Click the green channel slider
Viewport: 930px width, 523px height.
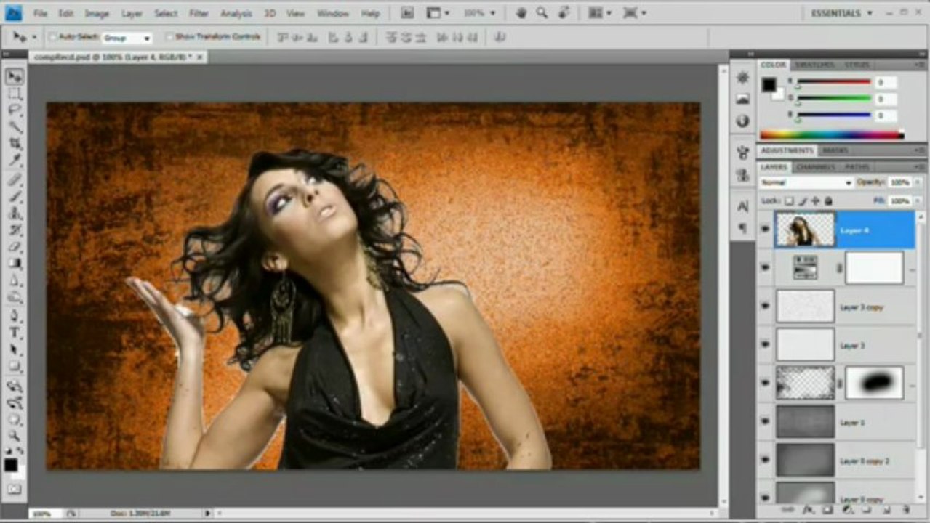point(833,98)
